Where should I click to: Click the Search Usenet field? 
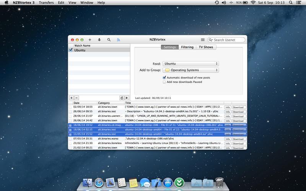[x=228, y=40]
